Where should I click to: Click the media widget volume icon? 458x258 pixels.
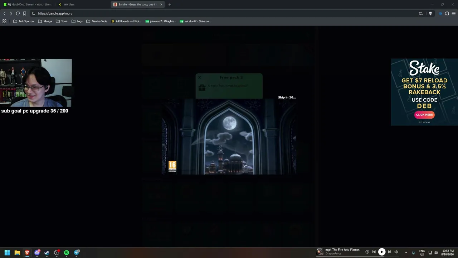pyautogui.click(x=396, y=252)
